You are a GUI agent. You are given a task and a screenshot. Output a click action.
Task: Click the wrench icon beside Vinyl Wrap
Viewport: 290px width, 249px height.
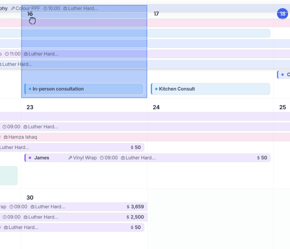coord(70,158)
